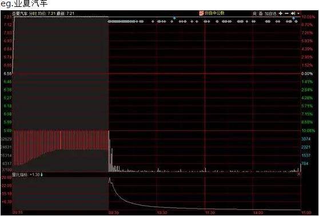319x216 pixels.
Task: Close the volume ratio indicator panel
Action: click(299, 174)
